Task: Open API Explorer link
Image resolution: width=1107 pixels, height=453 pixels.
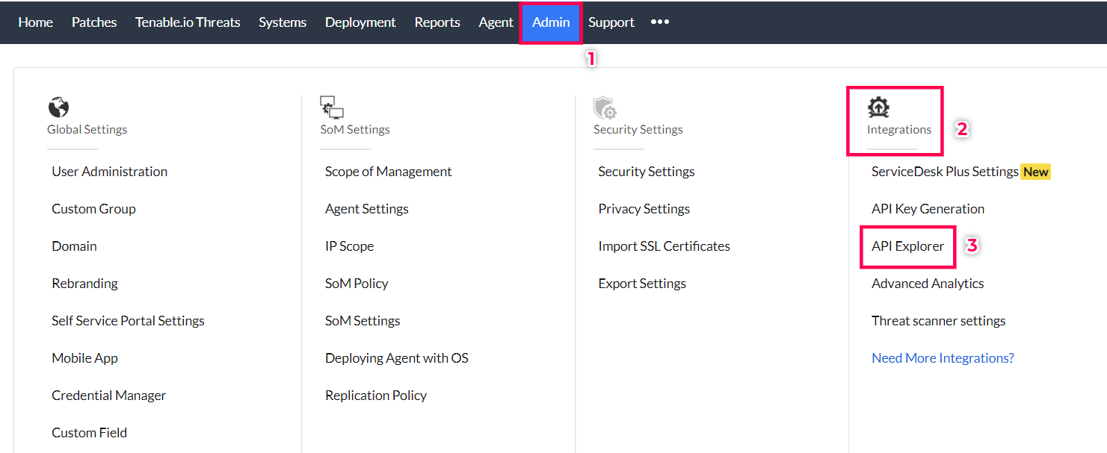Action: (x=907, y=246)
